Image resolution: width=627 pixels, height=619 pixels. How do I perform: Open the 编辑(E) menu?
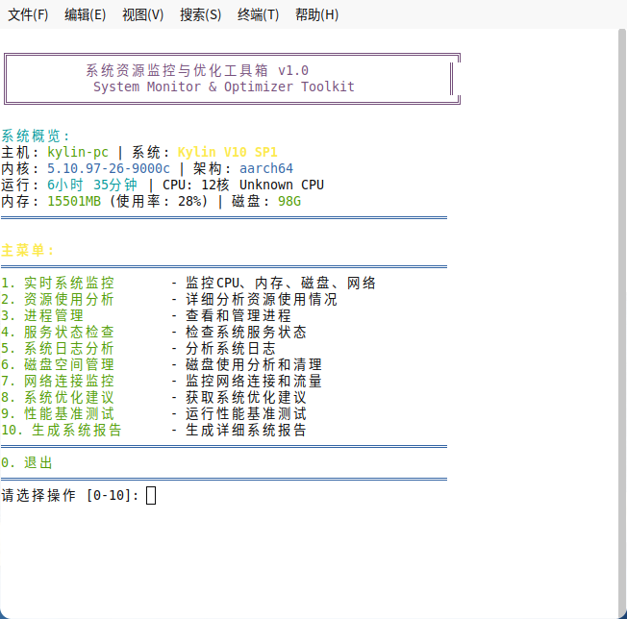pos(86,14)
